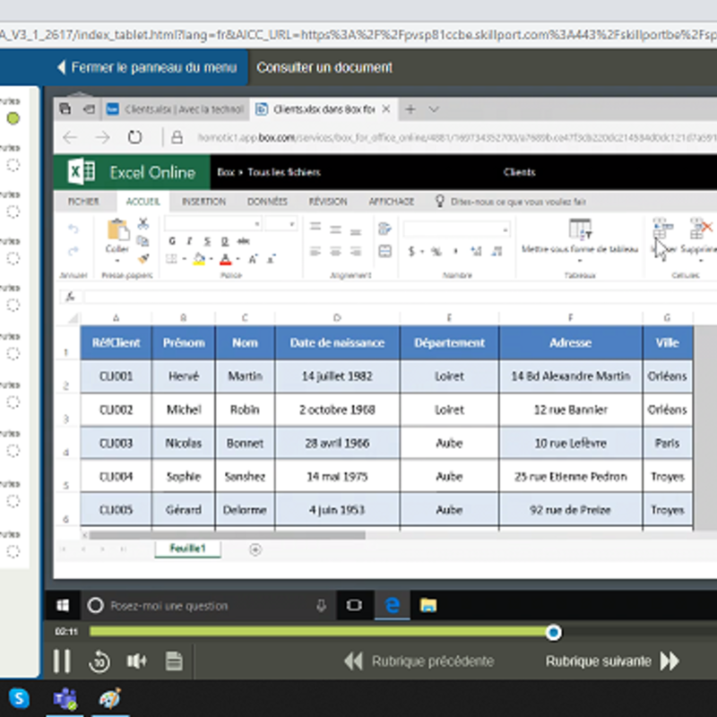Add a new sheet with plus icon
Image resolution: width=717 pixels, height=717 pixels.
tap(255, 549)
